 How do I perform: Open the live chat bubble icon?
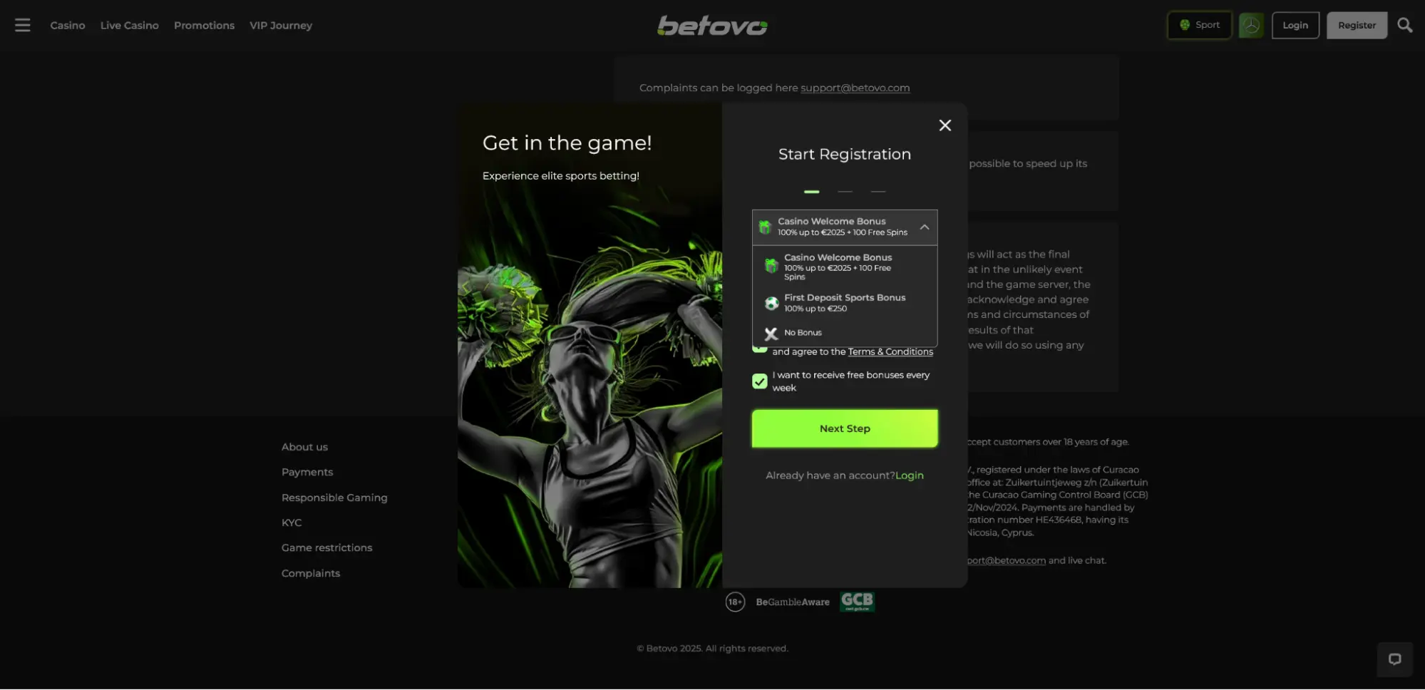click(x=1395, y=659)
